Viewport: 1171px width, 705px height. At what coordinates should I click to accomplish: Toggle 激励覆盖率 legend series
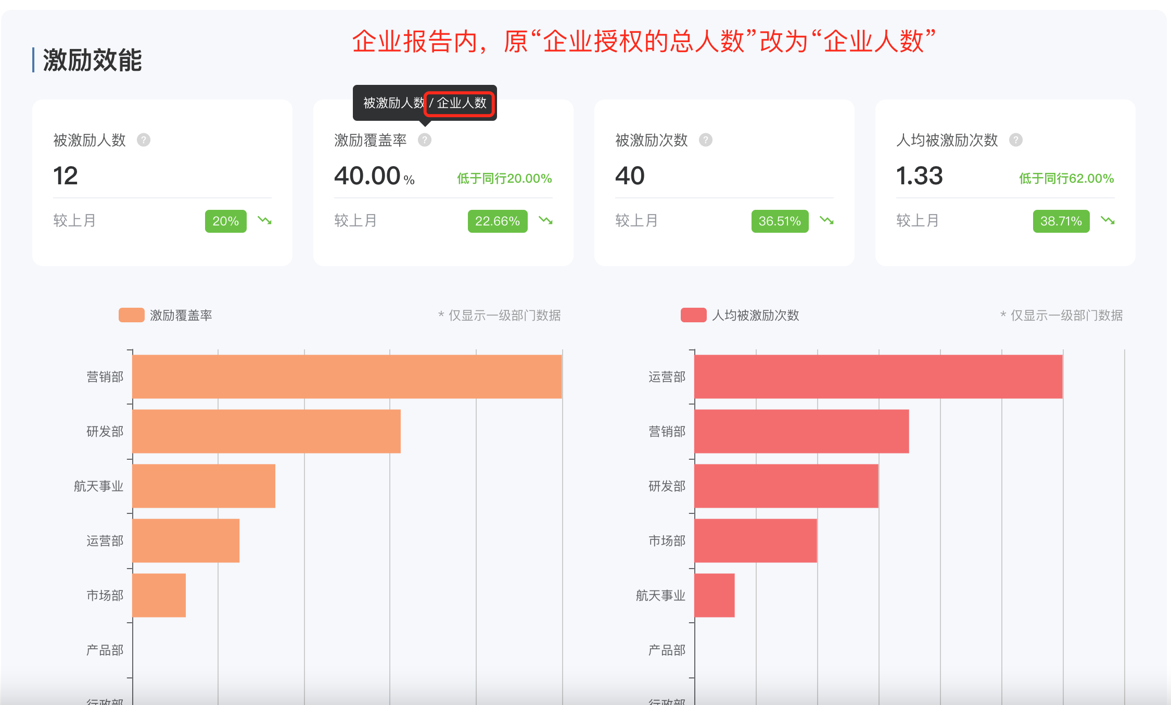pos(181,316)
